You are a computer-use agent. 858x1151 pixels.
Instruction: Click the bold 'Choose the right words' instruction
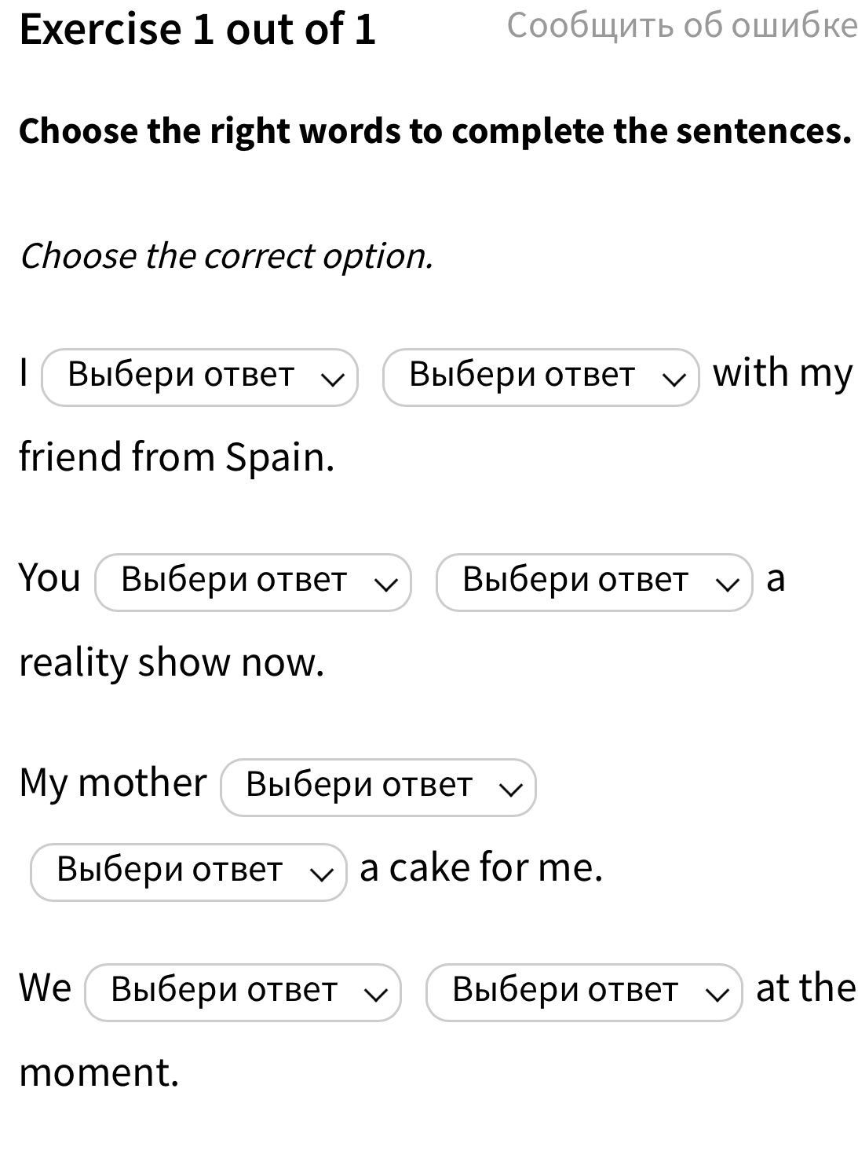point(435,131)
